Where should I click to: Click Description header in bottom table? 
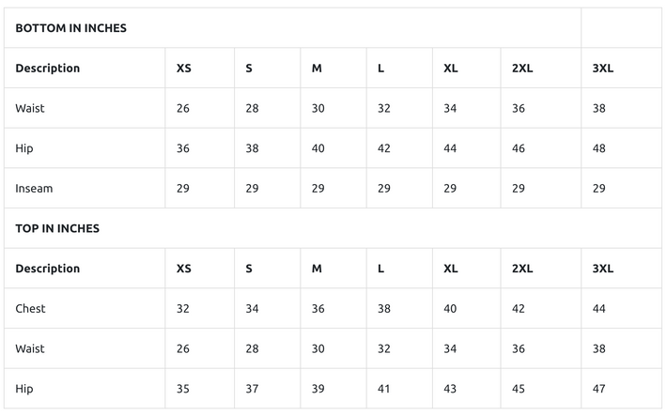tap(48, 69)
